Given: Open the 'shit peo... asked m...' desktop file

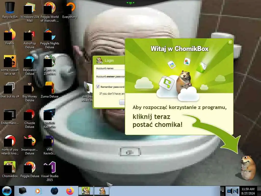Looking at the screenshot, I should tap(88, 92).
